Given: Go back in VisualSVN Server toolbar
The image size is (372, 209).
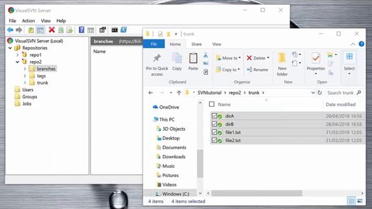Looking at the screenshot, I should [10, 30].
